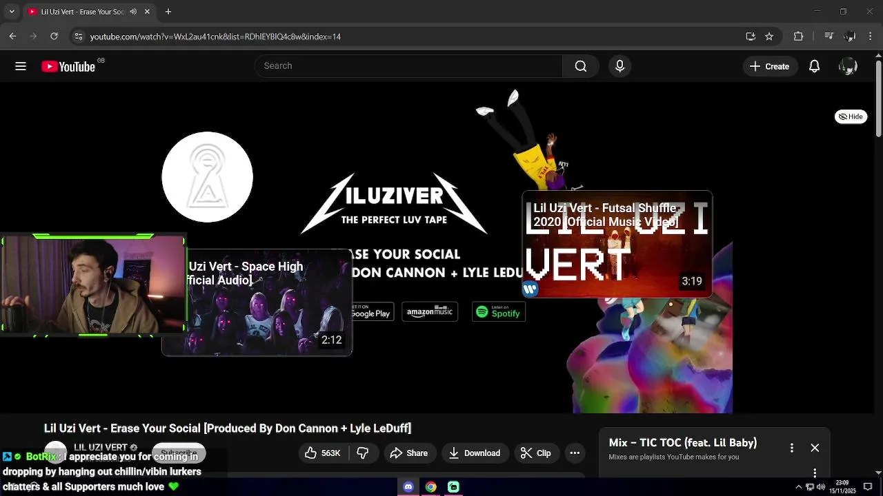Image resolution: width=883 pixels, height=496 pixels.
Task: Open the YouTube account avatar menu
Action: click(848, 66)
